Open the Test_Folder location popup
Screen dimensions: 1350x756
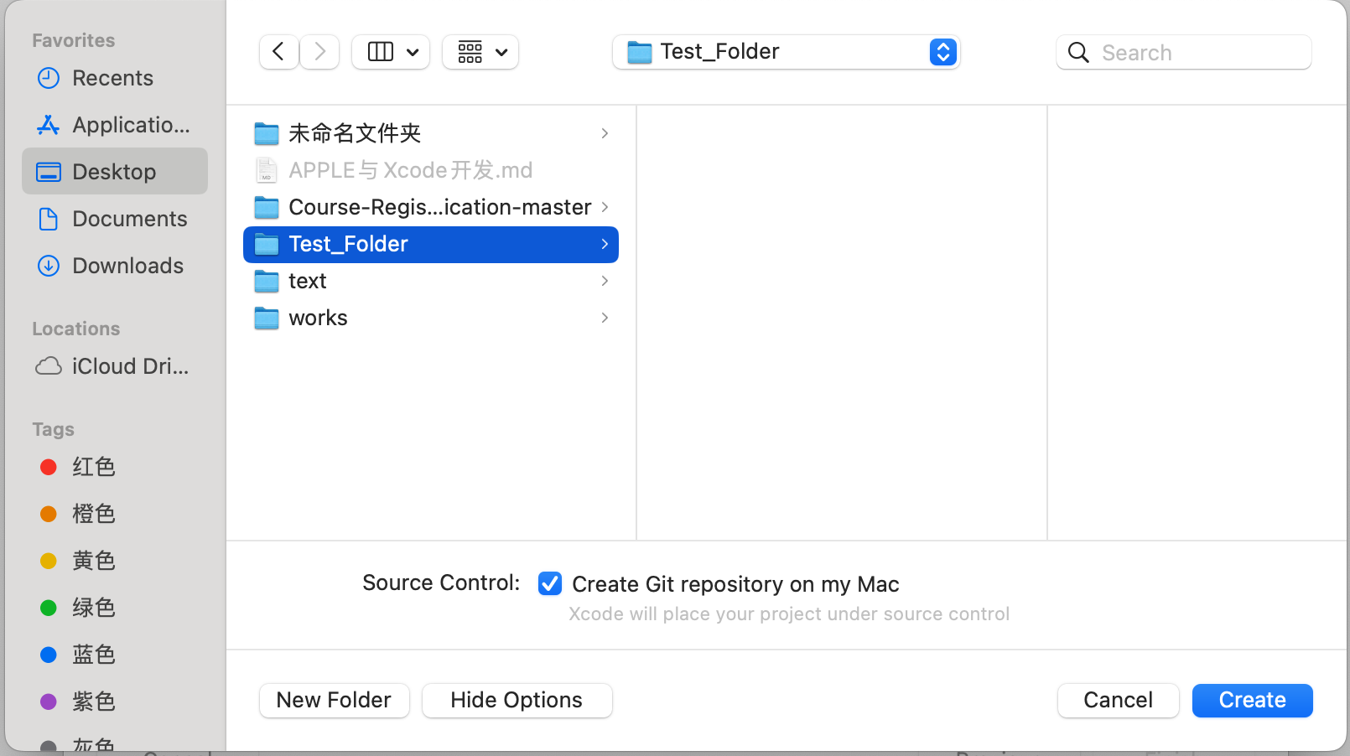[x=786, y=52]
